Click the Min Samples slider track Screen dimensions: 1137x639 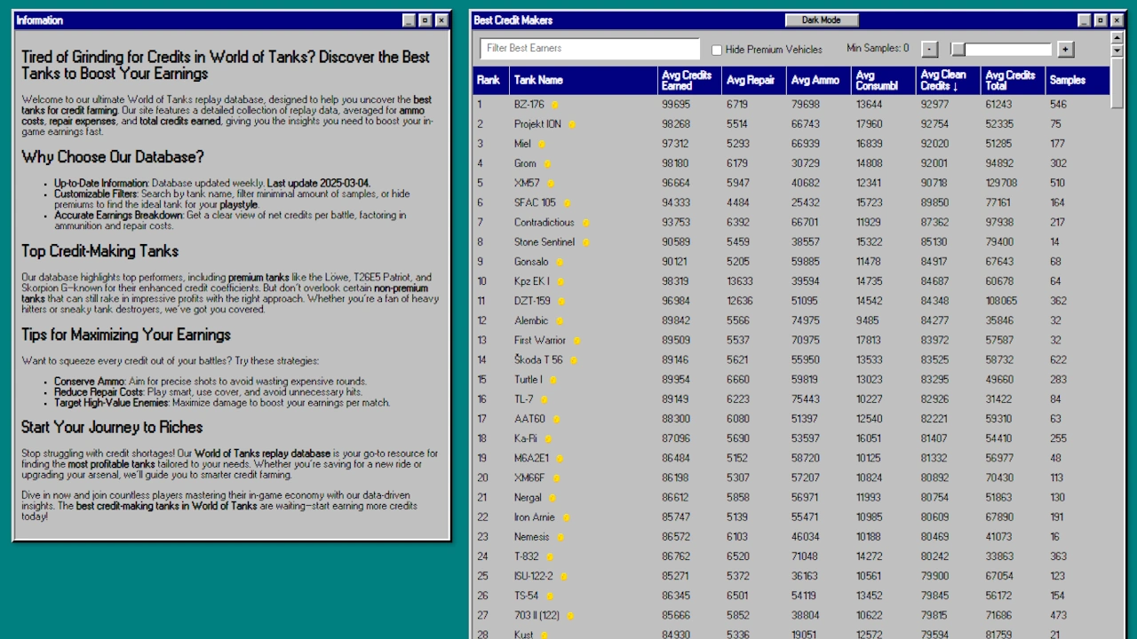click(1001, 50)
